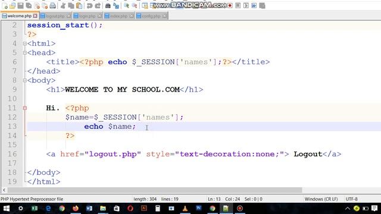Screen dimensions: 381x214
Task: Open the Opera browser taskbar icon
Action: [130, 209]
